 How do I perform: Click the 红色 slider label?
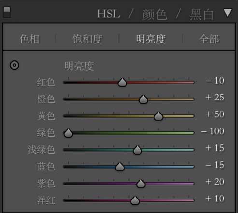46,83
